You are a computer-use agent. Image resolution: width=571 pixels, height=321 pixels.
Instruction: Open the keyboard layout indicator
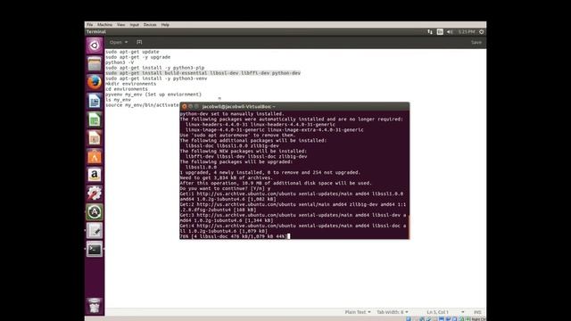tap(440, 32)
